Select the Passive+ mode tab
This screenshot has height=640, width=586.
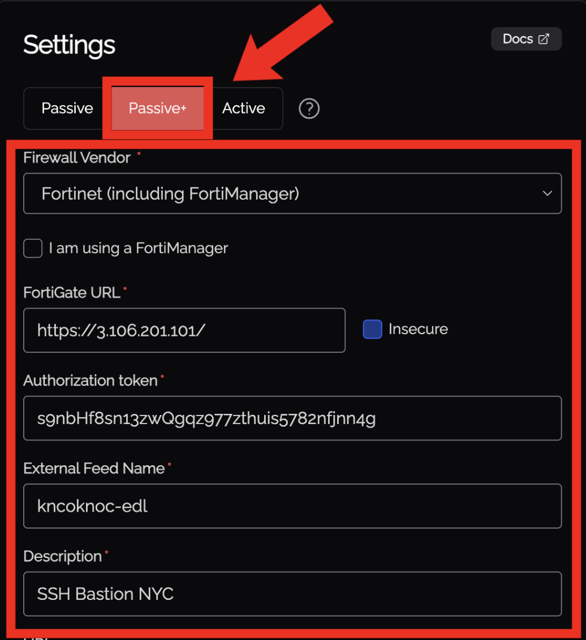click(157, 108)
